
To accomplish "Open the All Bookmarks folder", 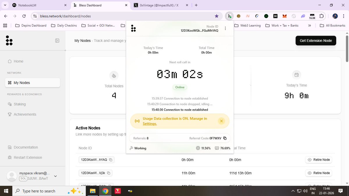I will point(332,26).
